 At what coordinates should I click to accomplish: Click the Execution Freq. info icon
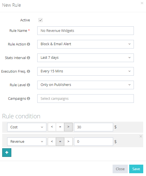tap(28, 71)
